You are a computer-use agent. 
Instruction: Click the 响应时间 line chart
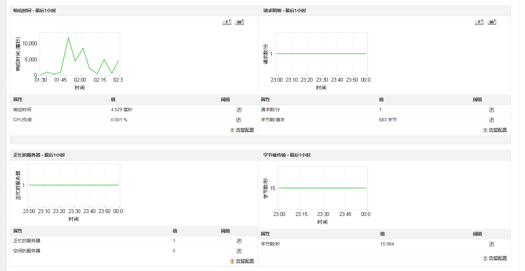(x=80, y=54)
